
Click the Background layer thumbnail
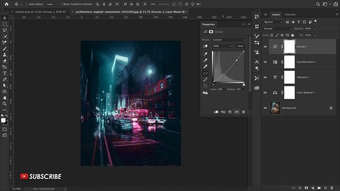(x=275, y=108)
